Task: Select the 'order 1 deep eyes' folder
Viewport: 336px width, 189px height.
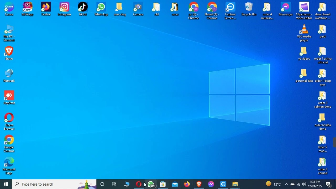Action: [323, 77]
